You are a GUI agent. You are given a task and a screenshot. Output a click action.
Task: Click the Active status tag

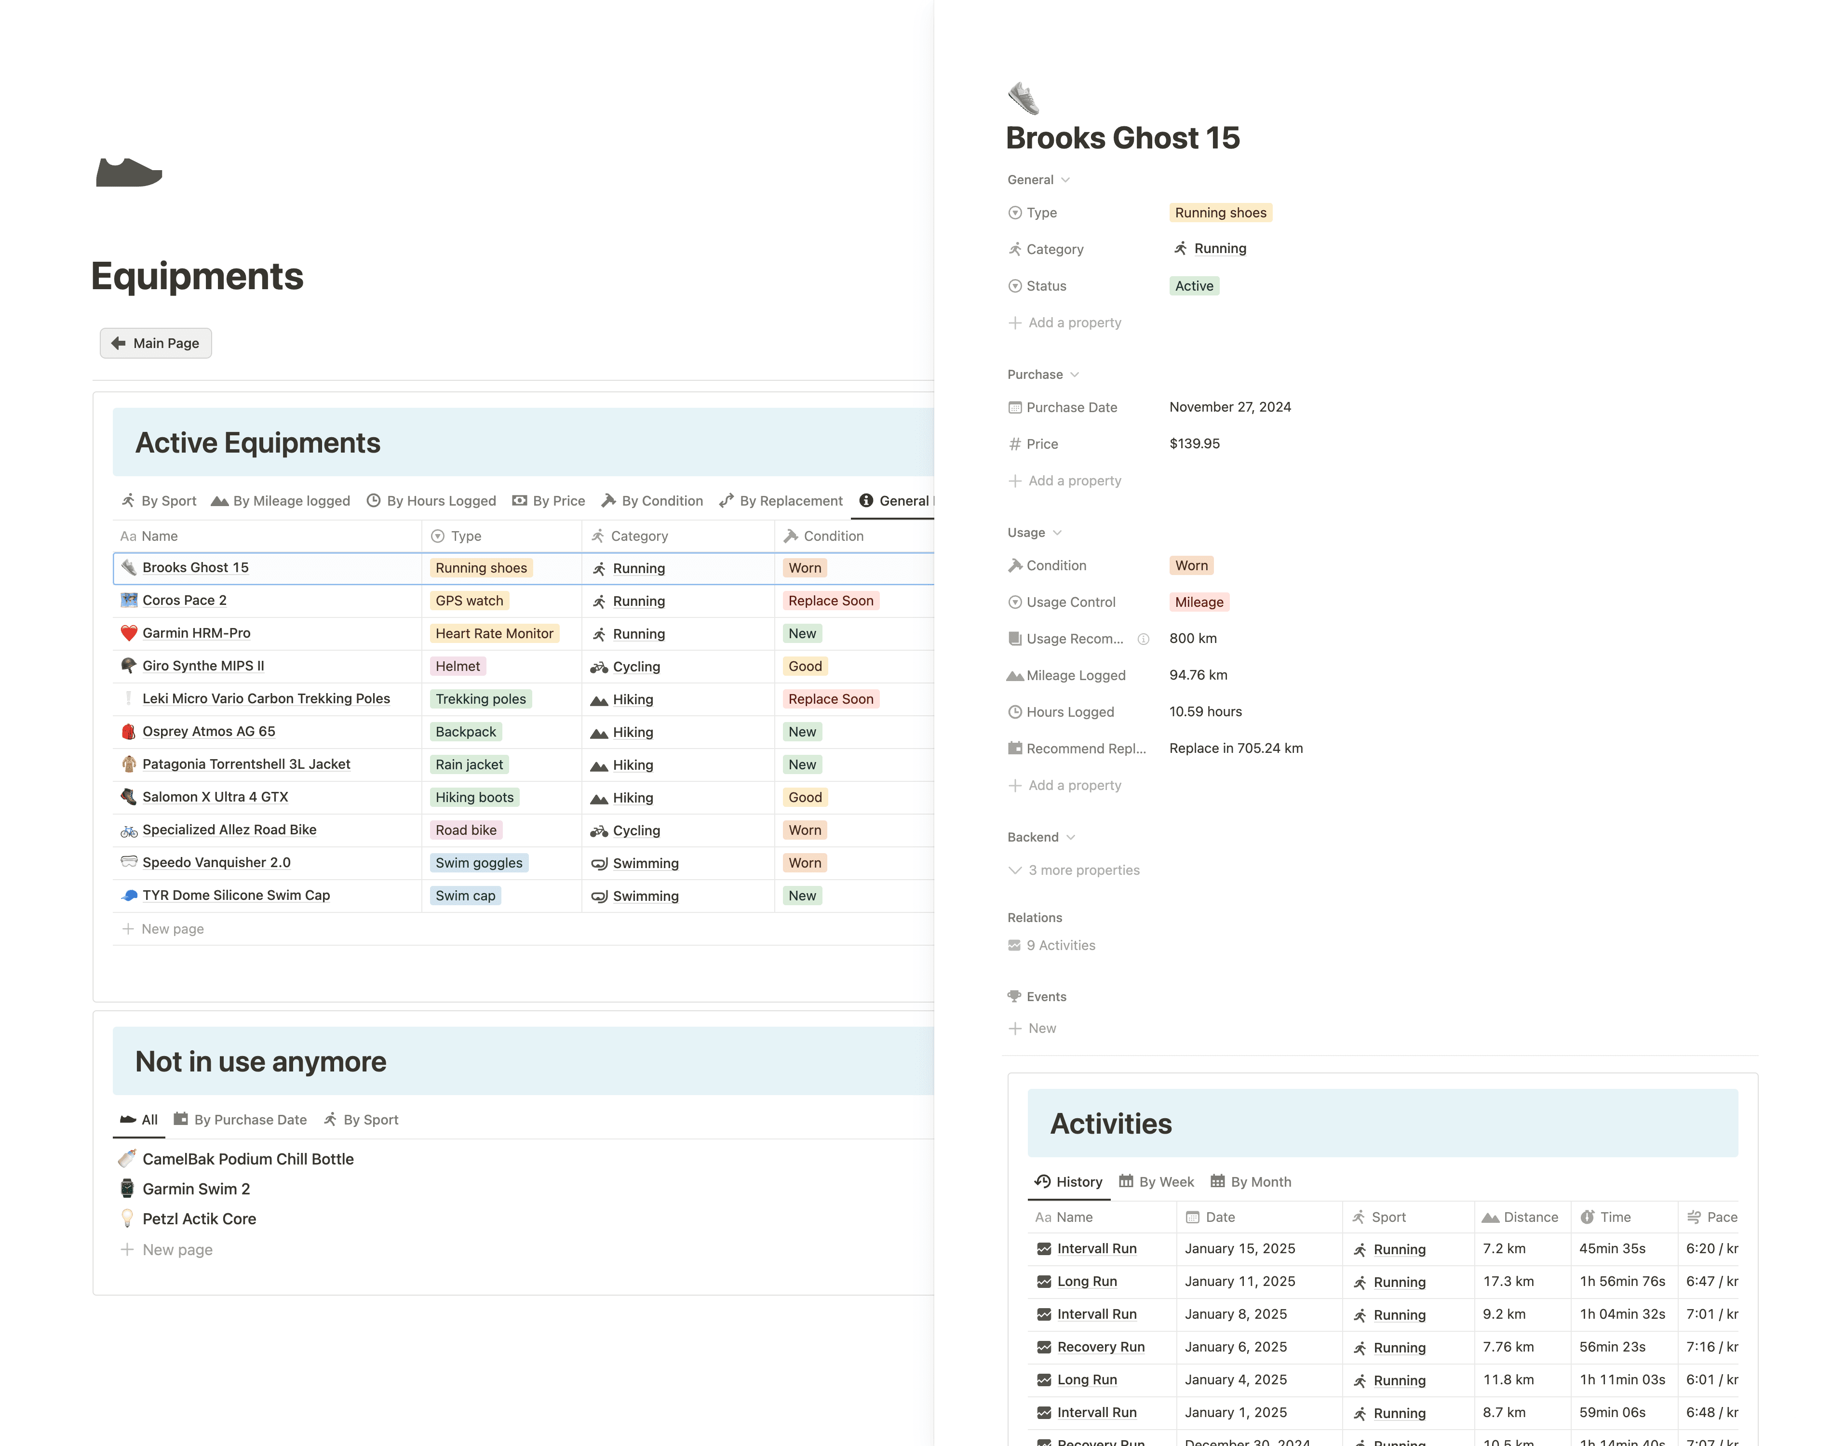click(1194, 286)
